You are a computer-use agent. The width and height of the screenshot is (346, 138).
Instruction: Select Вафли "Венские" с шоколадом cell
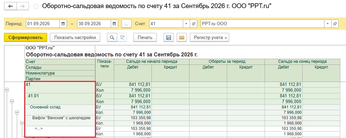(60, 121)
